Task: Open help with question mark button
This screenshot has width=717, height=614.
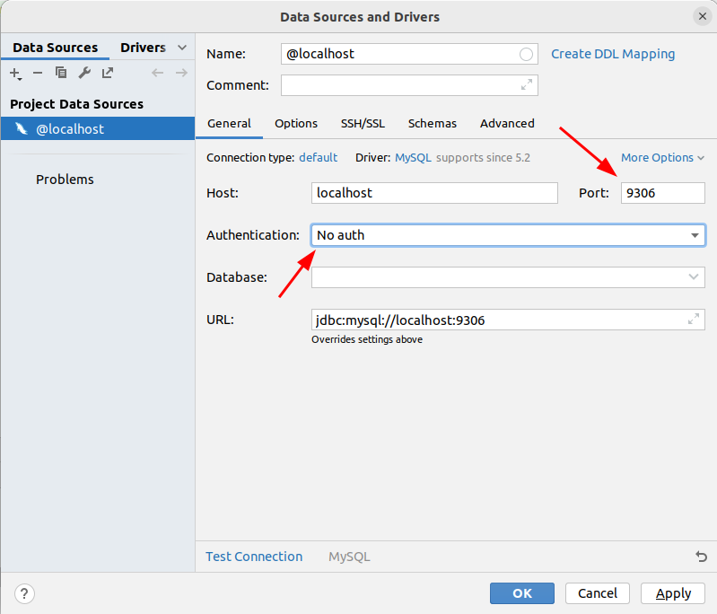Action: 24,594
